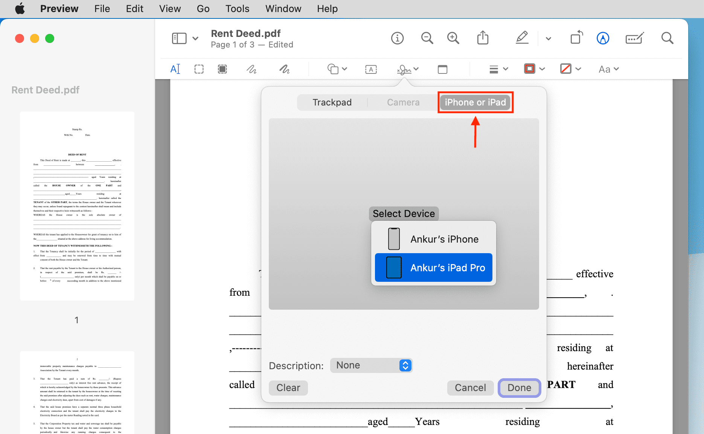Select the Rectangular Selection tool
The width and height of the screenshot is (704, 434).
(199, 69)
